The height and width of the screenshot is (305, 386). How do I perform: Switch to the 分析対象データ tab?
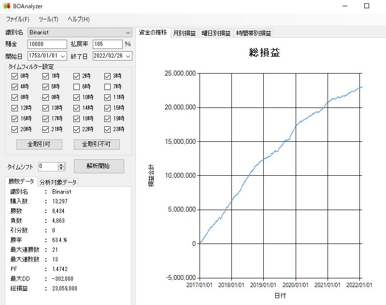58,182
